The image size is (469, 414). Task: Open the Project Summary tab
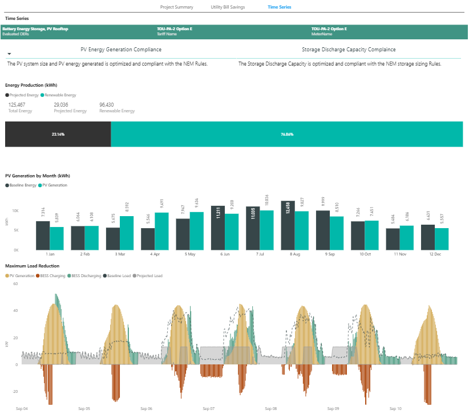click(x=176, y=7)
